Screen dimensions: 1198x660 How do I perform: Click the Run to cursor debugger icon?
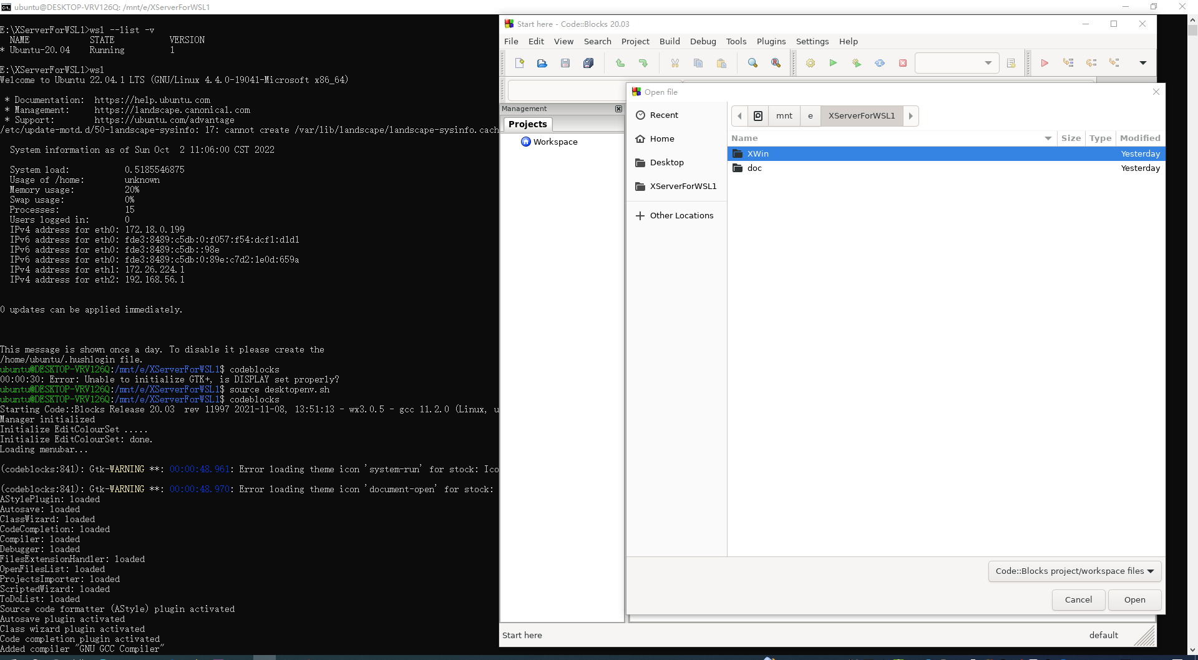pos(1068,63)
